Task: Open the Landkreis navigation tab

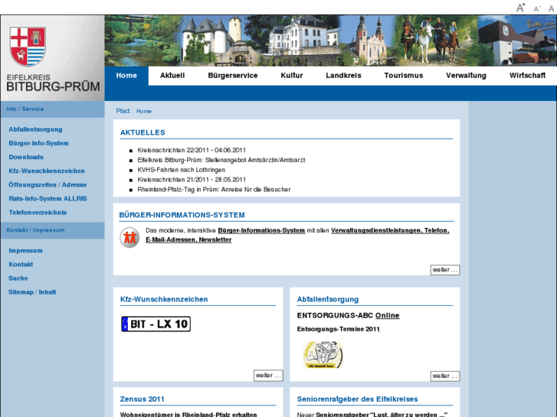Action: coord(343,76)
